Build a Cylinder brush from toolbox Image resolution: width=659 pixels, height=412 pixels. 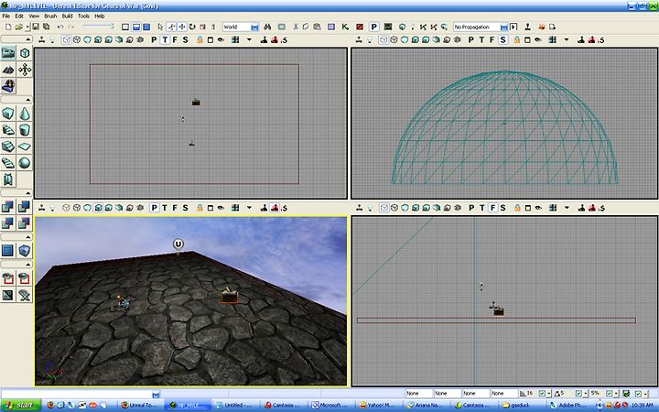click(25, 130)
